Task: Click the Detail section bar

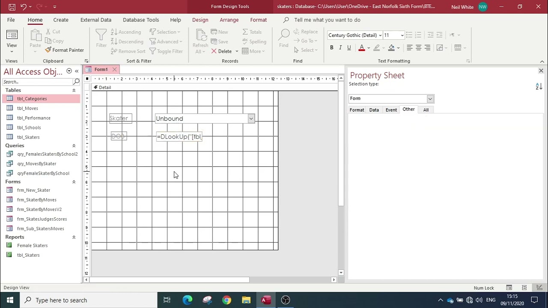Action: tap(214, 87)
